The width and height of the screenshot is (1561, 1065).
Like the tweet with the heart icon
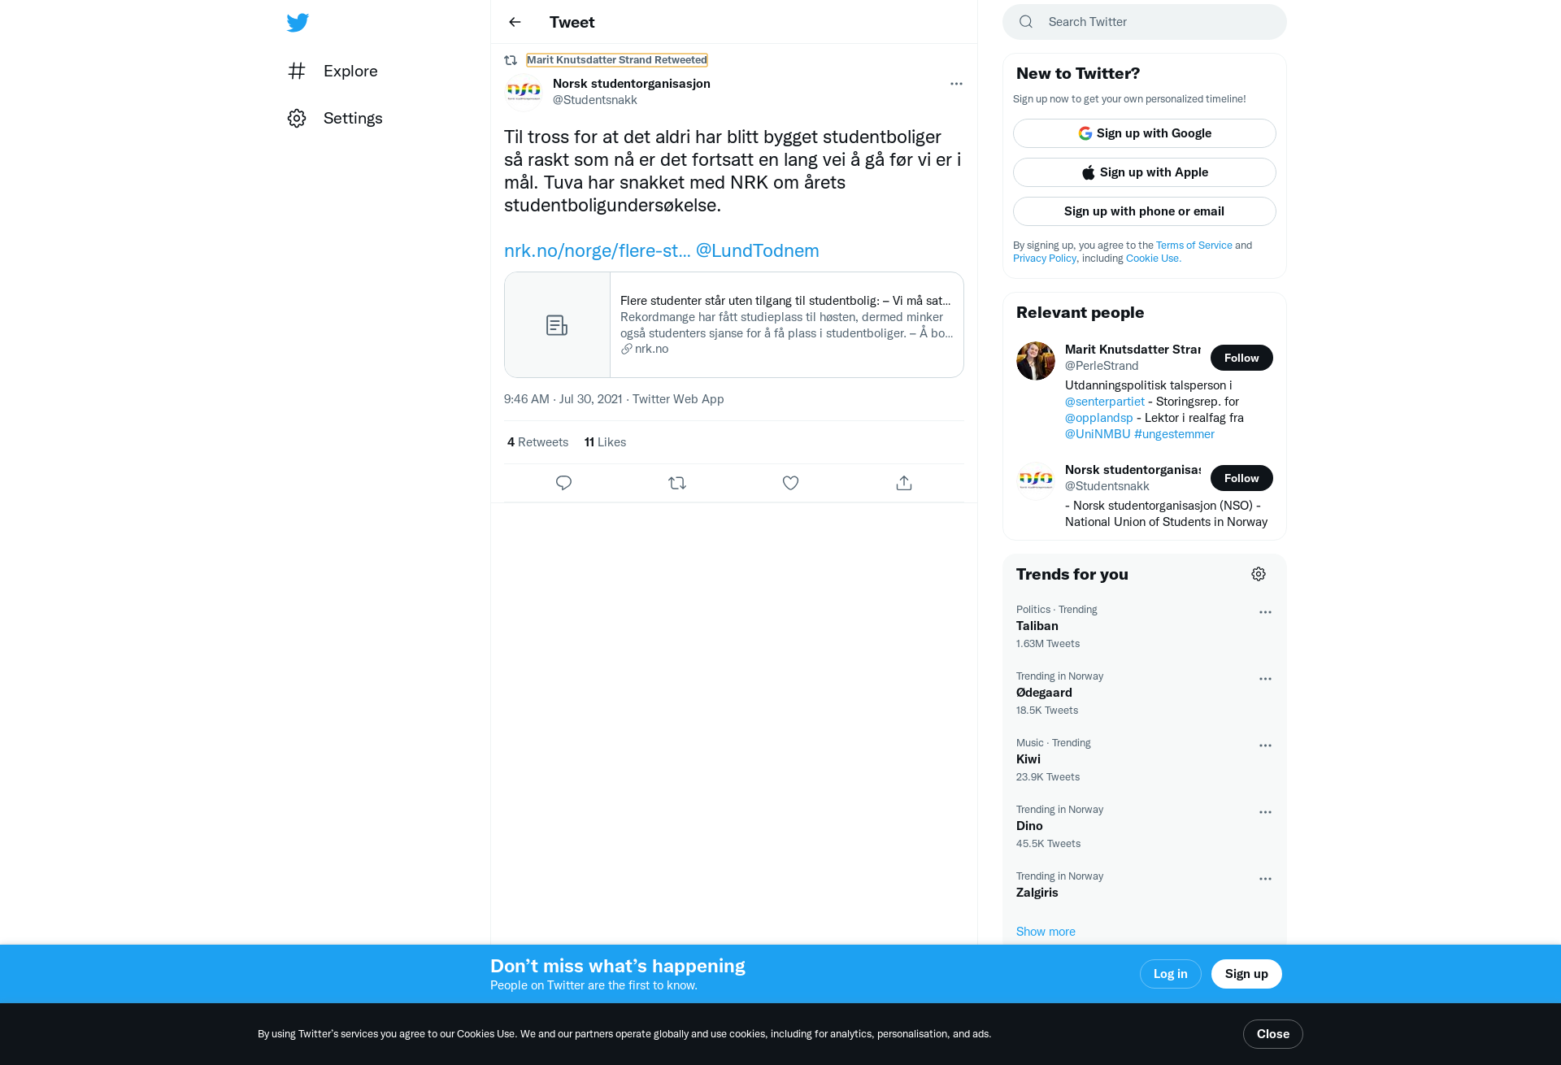click(x=790, y=483)
